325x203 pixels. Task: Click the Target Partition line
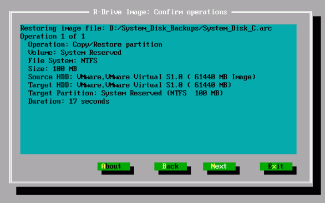tap(125, 93)
